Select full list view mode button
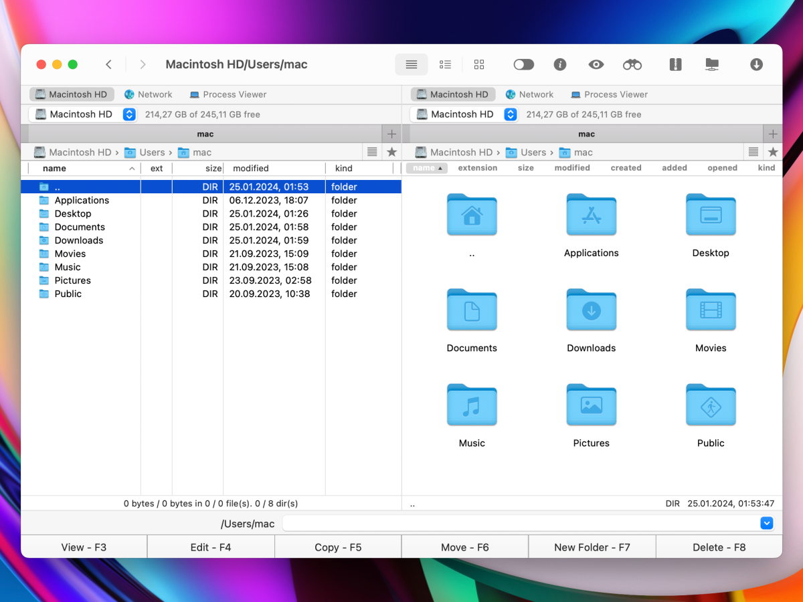Image resolution: width=803 pixels, height=602 pixels. pyautogui.click(x=412, y=64)
